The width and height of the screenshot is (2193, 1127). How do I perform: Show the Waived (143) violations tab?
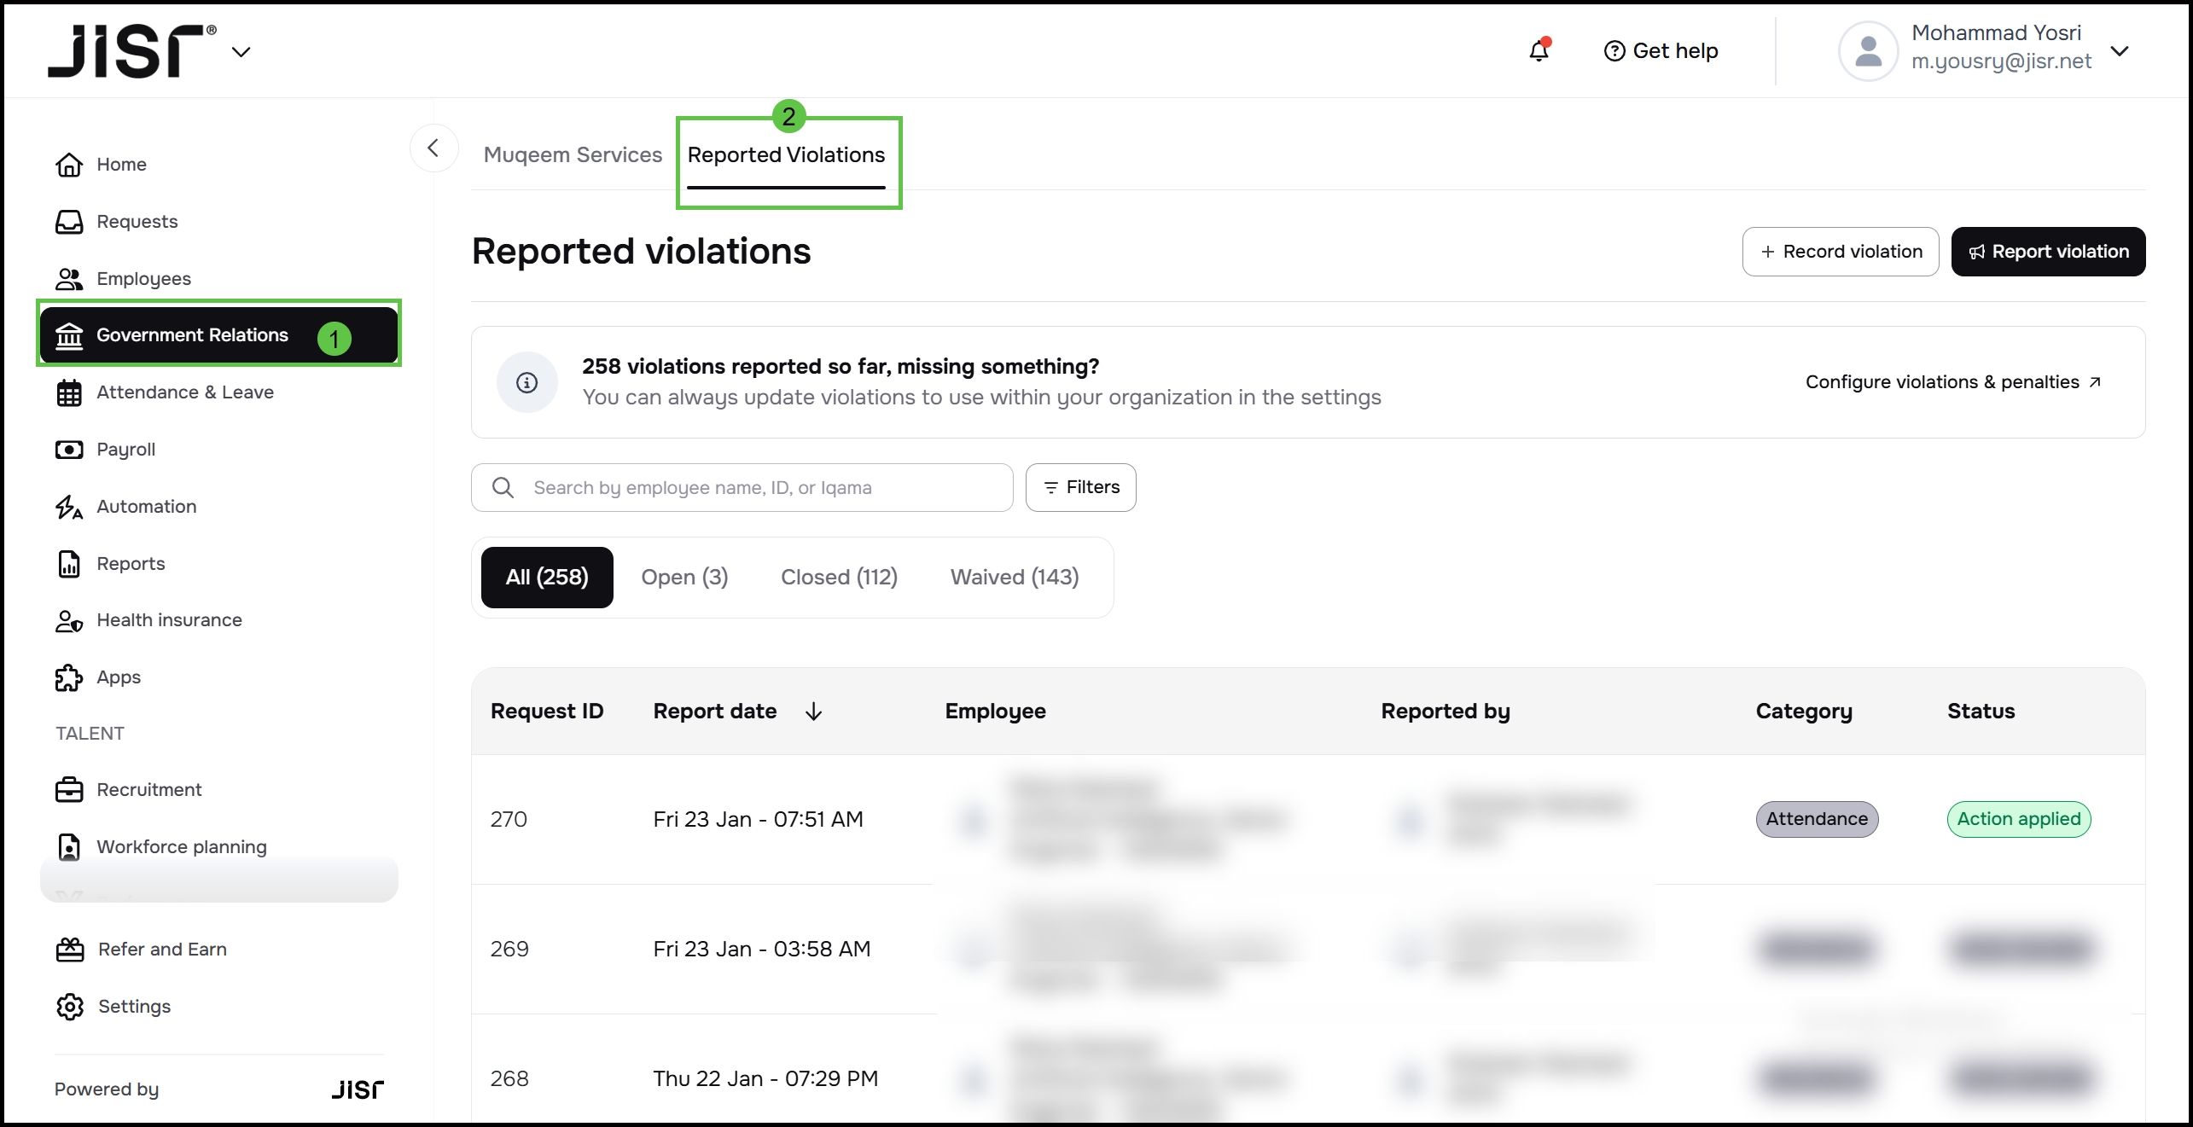pos(1015,578)
